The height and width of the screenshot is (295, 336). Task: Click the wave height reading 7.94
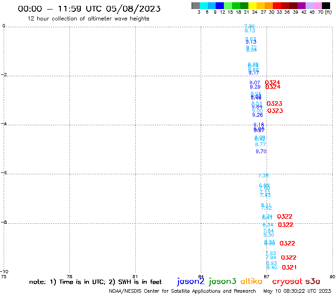coord(271,258)
